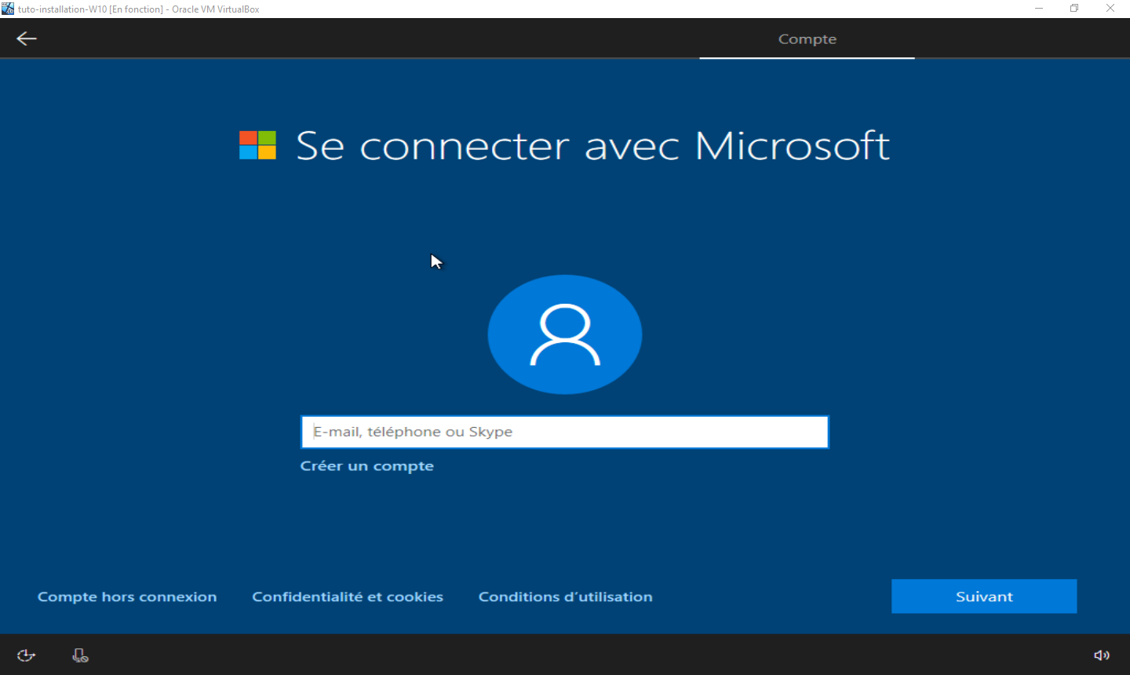
Task: Go back using the left arrow
Action: pos(27,38)
